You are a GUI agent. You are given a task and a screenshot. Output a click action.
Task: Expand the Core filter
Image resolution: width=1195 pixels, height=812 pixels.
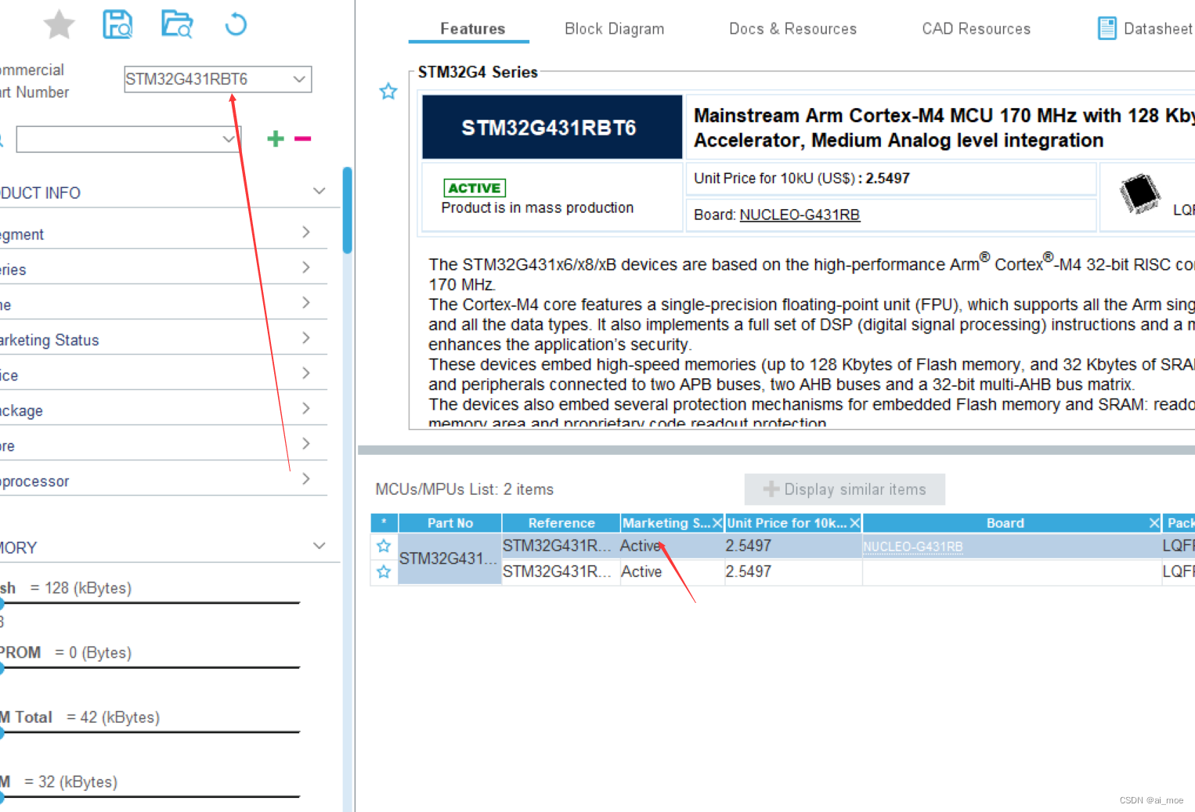point(306,444)
